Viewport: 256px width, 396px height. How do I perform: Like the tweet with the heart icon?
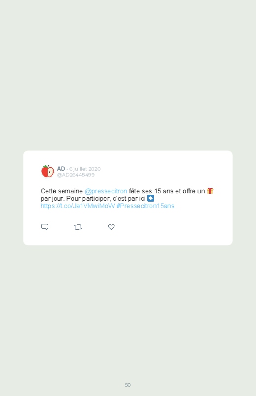pos(111,227)
